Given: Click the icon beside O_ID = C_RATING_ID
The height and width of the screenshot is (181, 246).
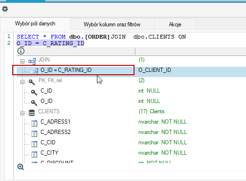Looking at the screenshot, I should pyautogui.click(x=35, y=71).
